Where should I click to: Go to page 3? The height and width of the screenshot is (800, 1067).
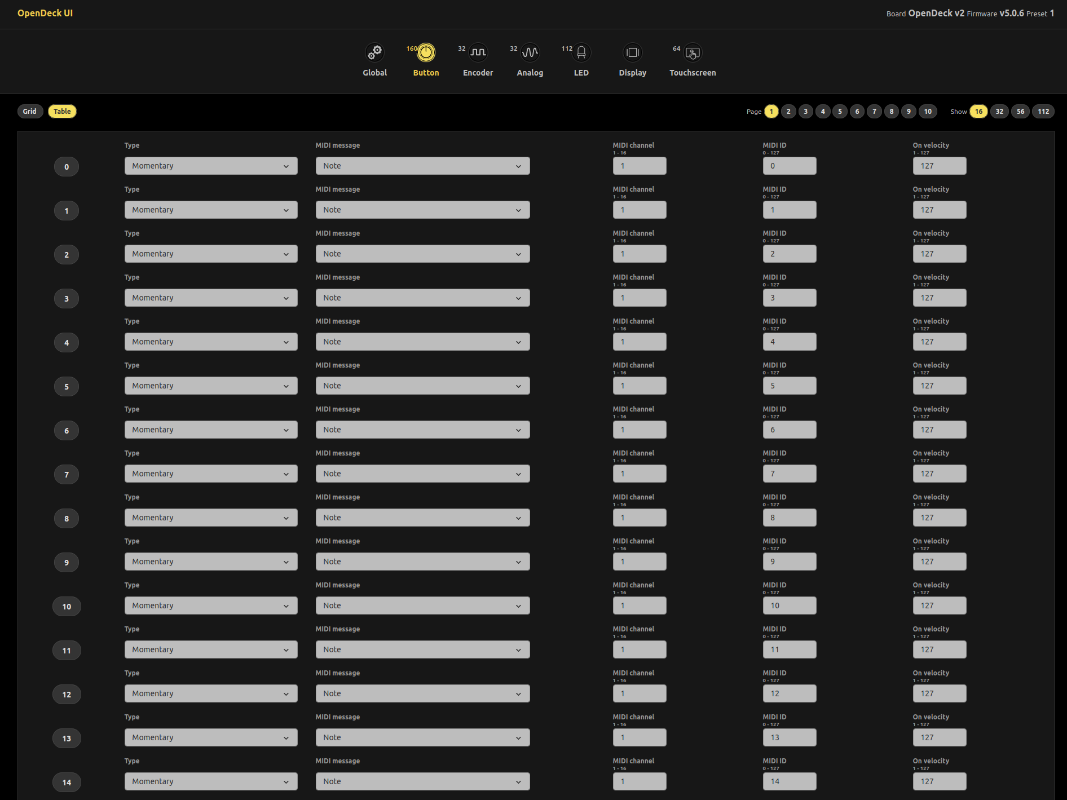pyautogui.click(x=806, y=112)
